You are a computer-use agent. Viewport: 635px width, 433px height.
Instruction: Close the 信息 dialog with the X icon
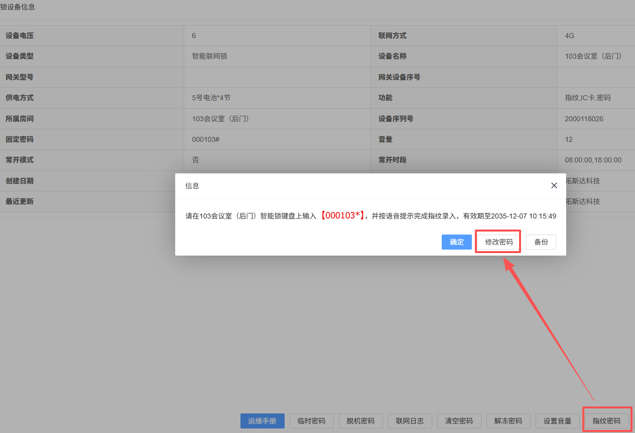coord(554,185)
